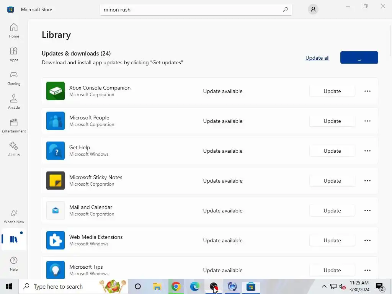This screenshot has width=392, height=294.
Task: Open the Help section
Action: (x=14, y=264)
